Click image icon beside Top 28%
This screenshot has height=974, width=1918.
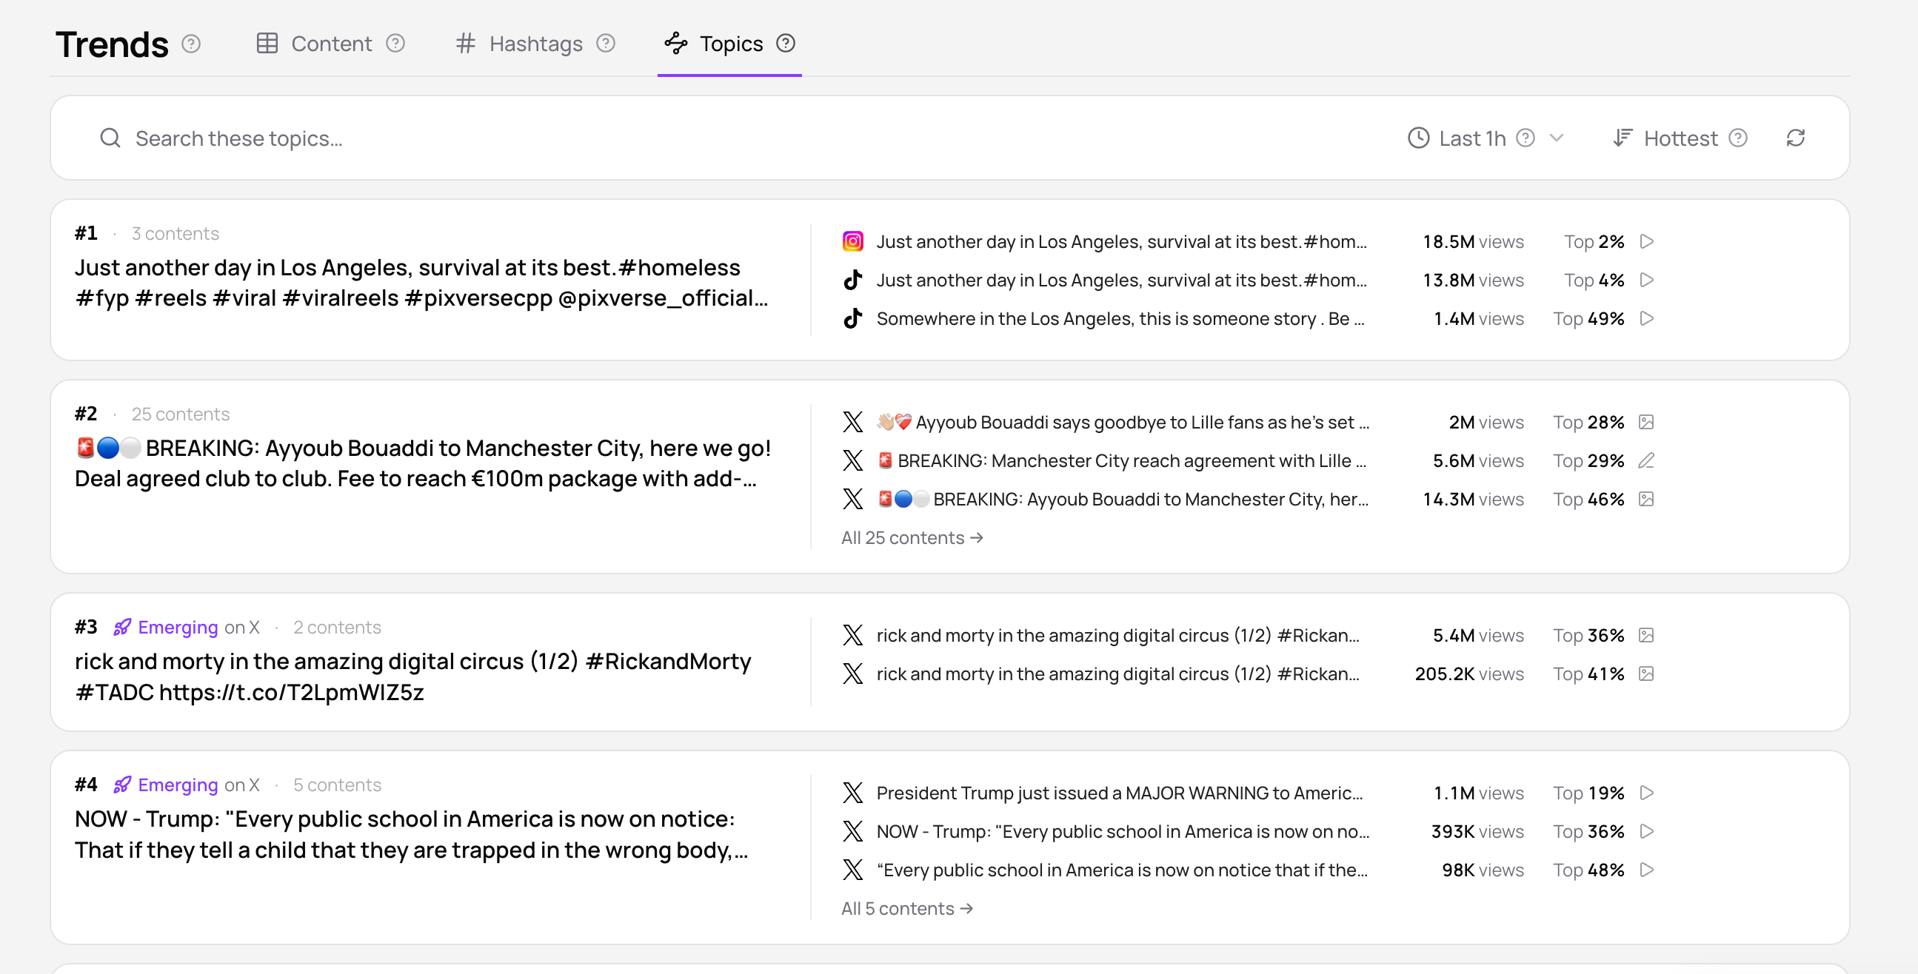[1646, 423]
